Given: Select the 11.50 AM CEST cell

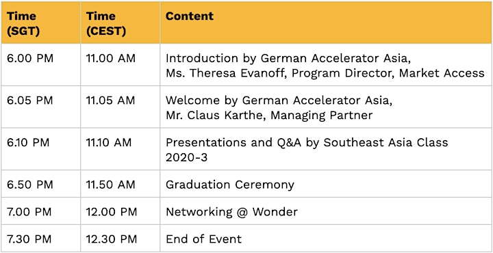Looking at the screenshot, I should [x=120, y=184].
